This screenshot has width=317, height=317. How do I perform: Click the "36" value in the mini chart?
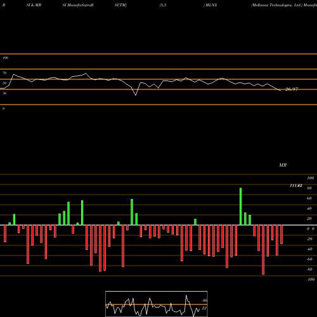point(204,301)
